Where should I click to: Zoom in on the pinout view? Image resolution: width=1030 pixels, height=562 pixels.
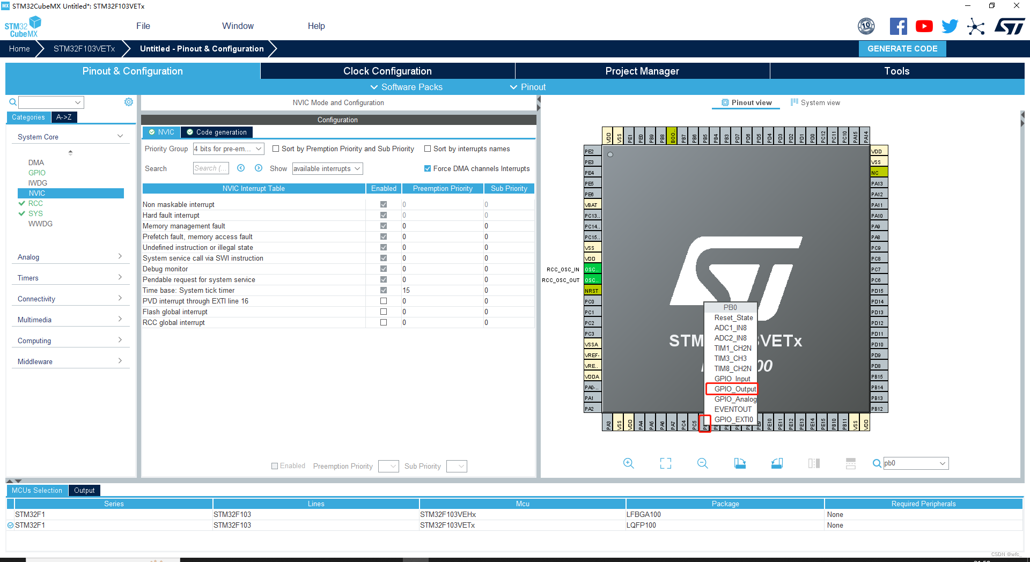coord(628,463)
